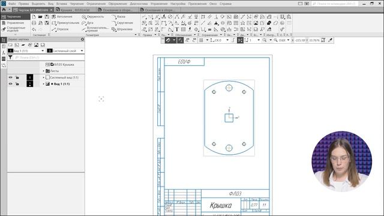Click the parallel lines constraint icon
The image size is (384, 216).
point(209,17)
